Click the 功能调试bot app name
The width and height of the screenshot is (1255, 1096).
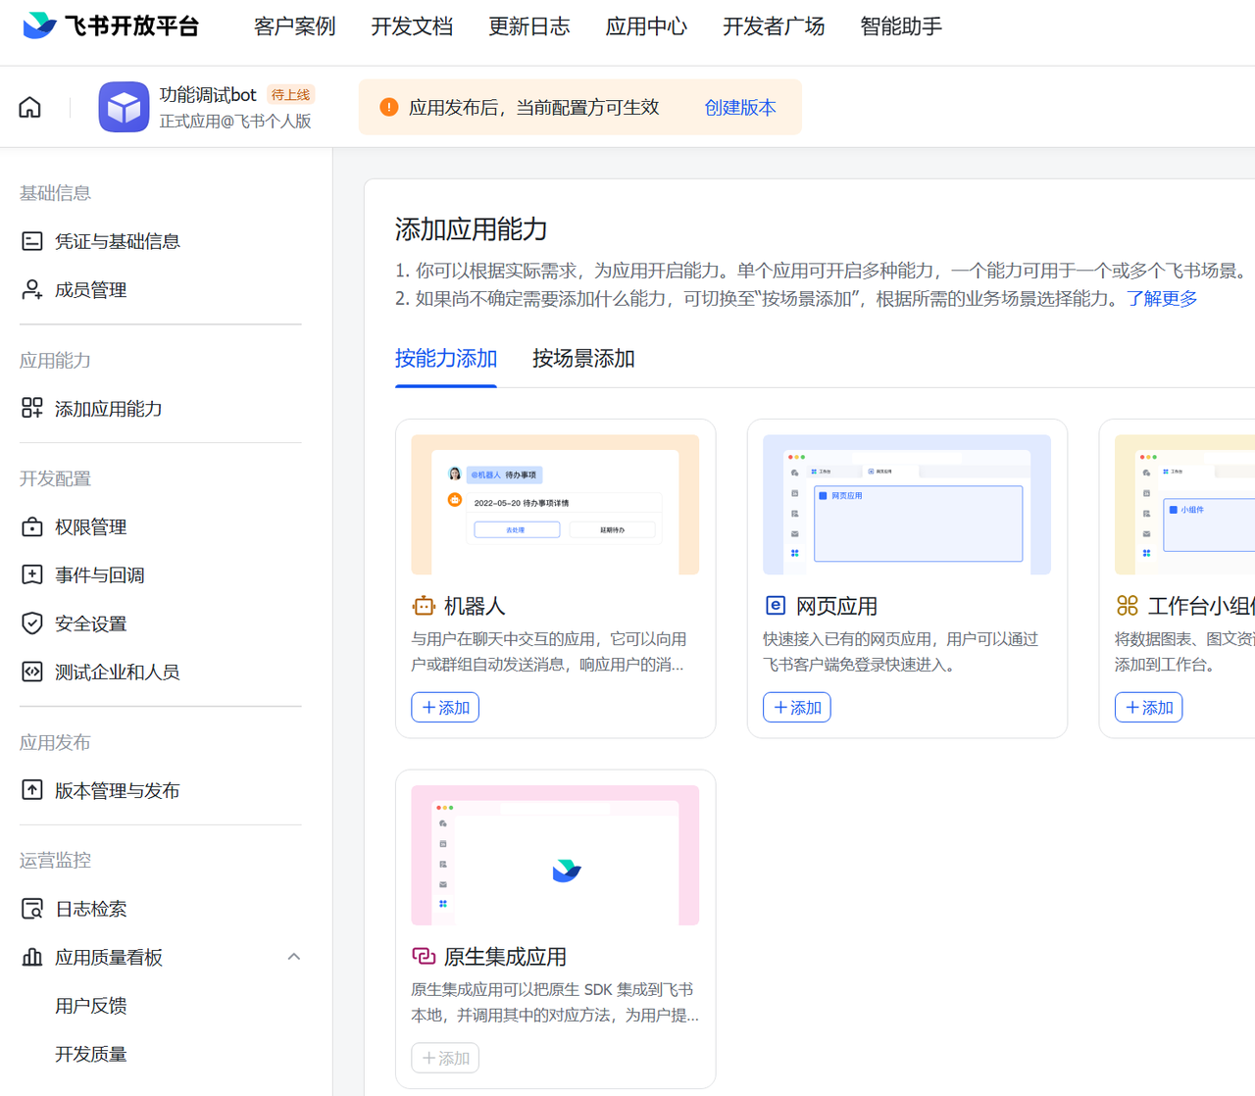coord(208,95)
